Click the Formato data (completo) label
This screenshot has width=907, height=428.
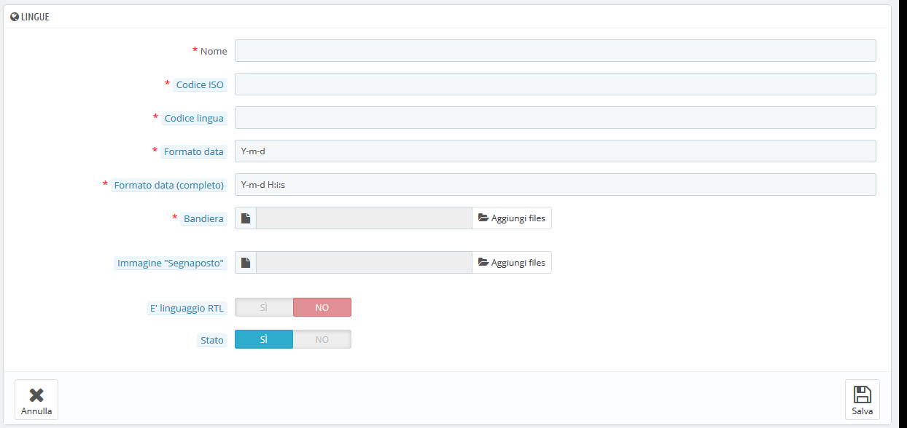coord(169,185)
